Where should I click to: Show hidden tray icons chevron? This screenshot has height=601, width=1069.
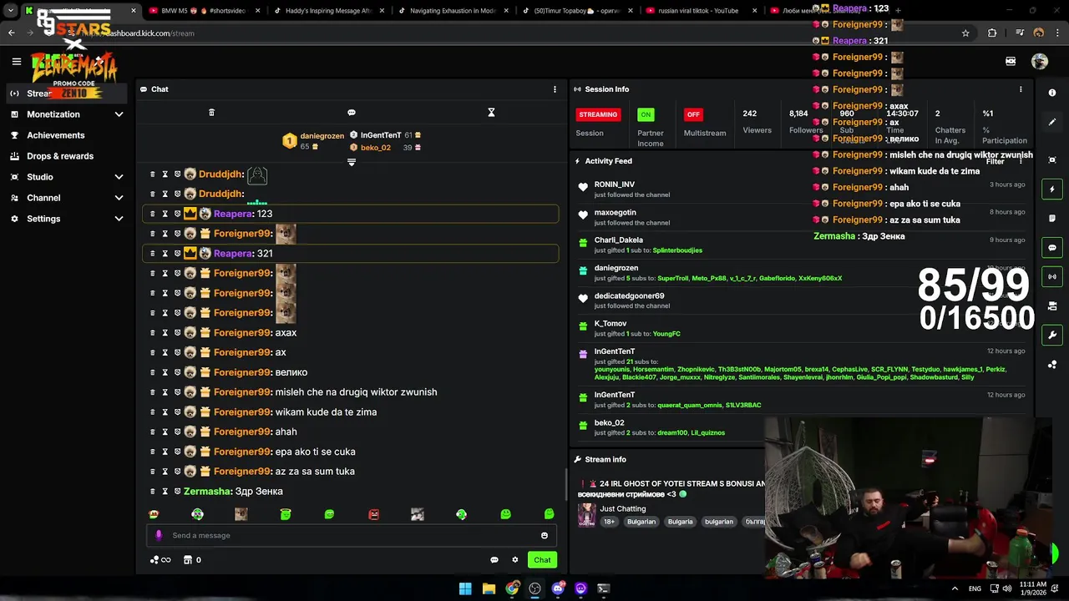coord(955,588)
